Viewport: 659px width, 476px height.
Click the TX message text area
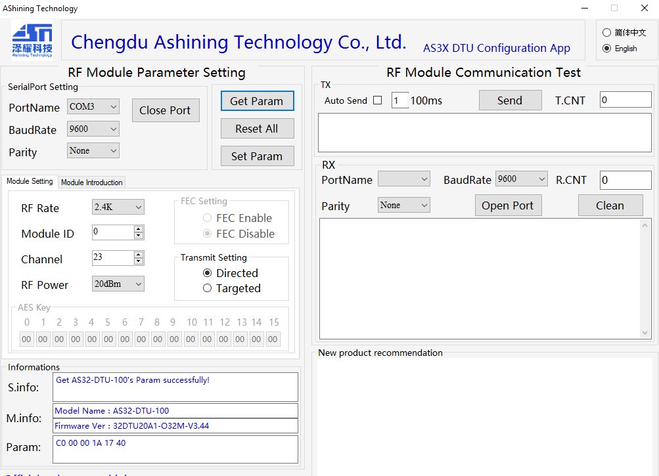(485, 133)
